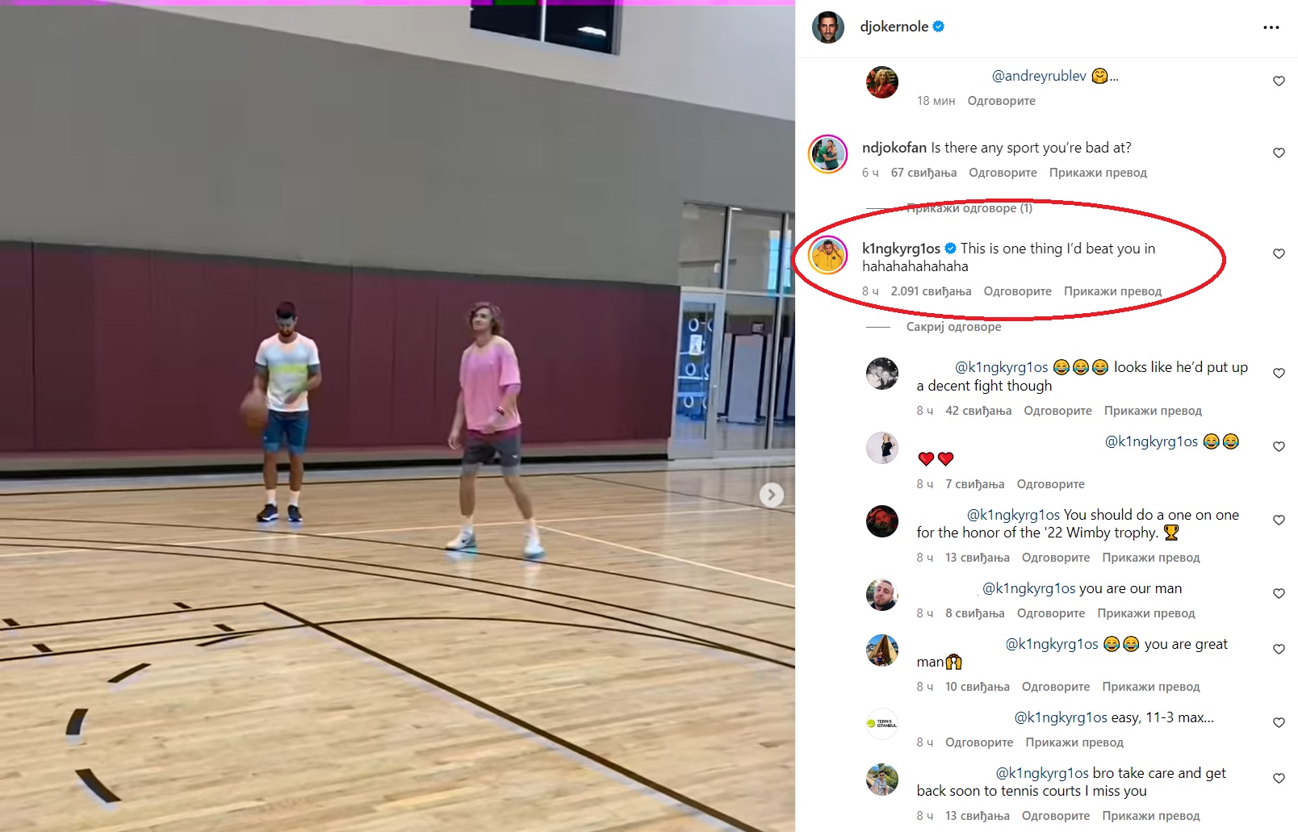Like the 'easy, 11-3 max' reply
The height and width of the screenshot is (832, 1298).
click(x=1279, y=722)
